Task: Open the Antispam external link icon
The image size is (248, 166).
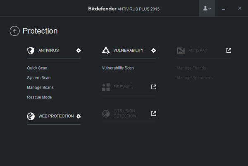Action: tap(229, 50)
